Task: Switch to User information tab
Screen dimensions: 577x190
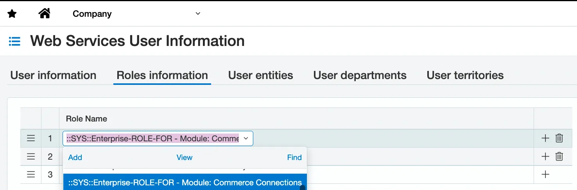Action: [x=53, y=75]
